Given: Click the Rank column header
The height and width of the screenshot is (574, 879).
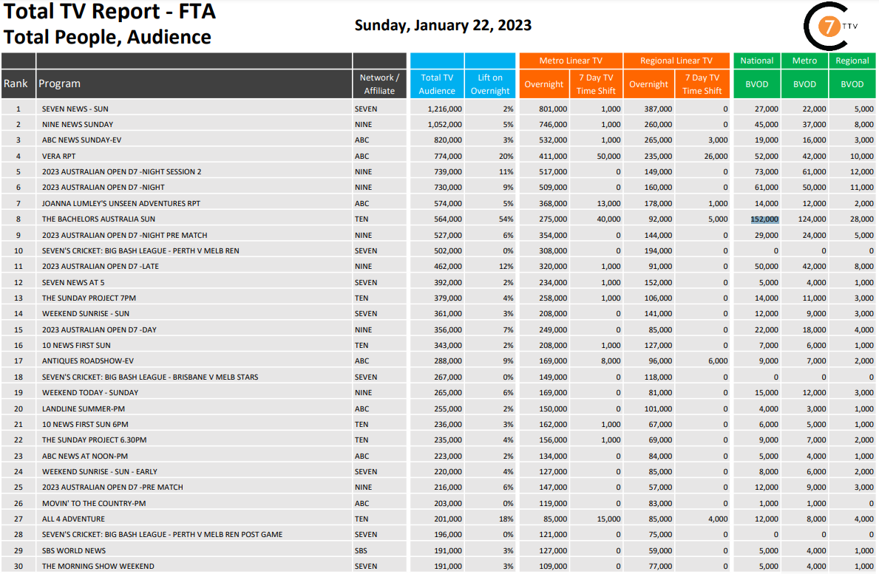Looking at the screenshot, I should tap(18, 83).
